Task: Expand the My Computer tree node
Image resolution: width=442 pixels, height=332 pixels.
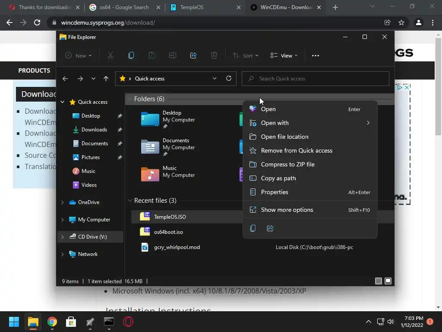Action: click(63, 219)
